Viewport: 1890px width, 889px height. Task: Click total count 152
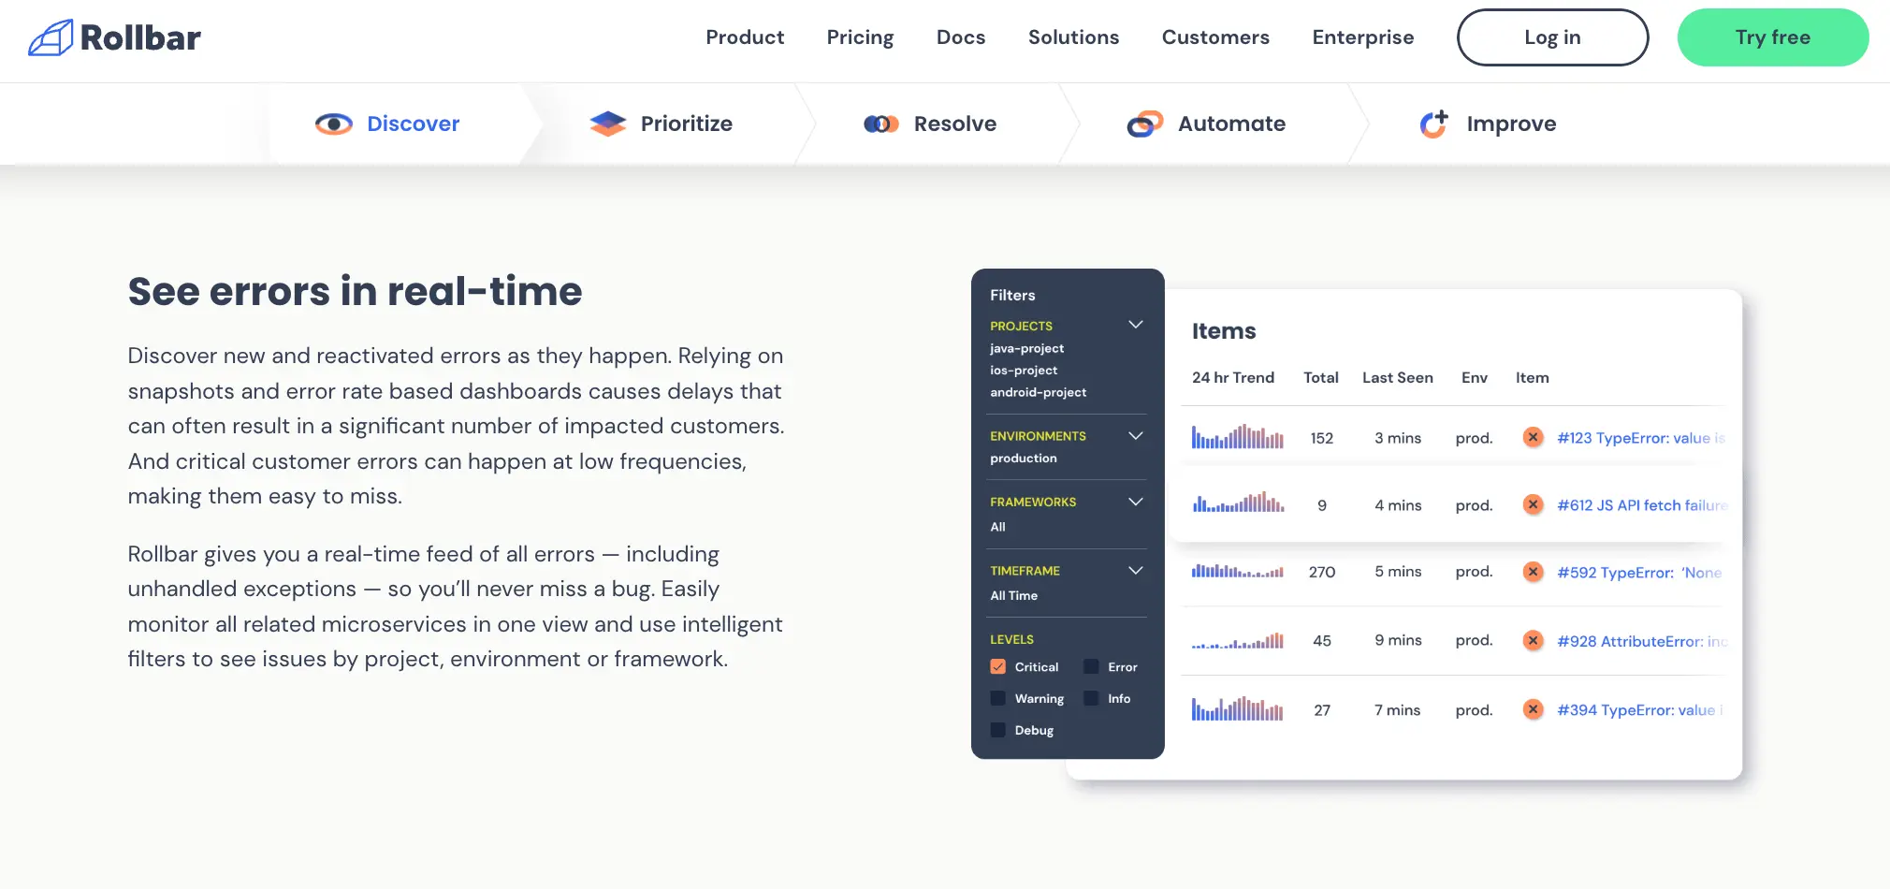click(1321, 438)
